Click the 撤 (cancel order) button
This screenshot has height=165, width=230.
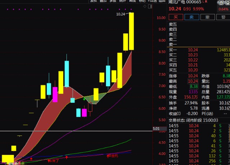point(208,17)
